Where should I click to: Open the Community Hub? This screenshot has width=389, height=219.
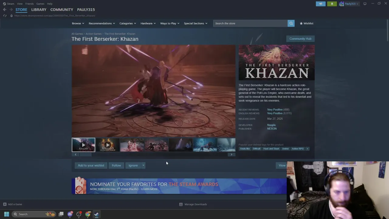[300, 39]
